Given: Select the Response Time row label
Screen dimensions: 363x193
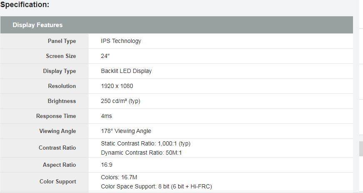Looking at the screenshot, I should coord(56,116).
